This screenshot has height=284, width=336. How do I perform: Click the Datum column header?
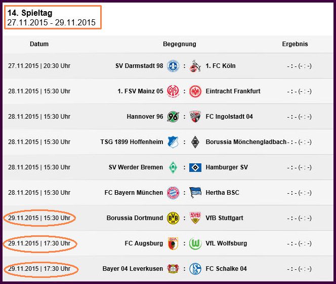[39, 44]
